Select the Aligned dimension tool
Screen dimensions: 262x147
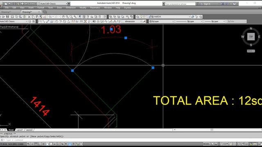[x=44, y=21]
